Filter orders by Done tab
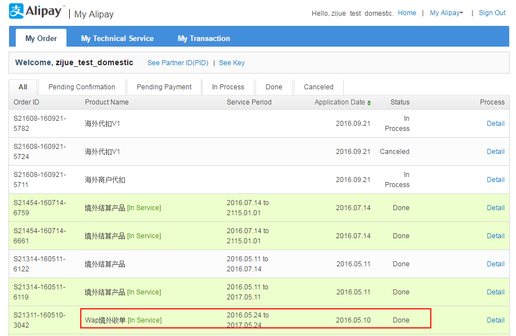The width and height of the screenshot is (516, 336). pos(274,87)
